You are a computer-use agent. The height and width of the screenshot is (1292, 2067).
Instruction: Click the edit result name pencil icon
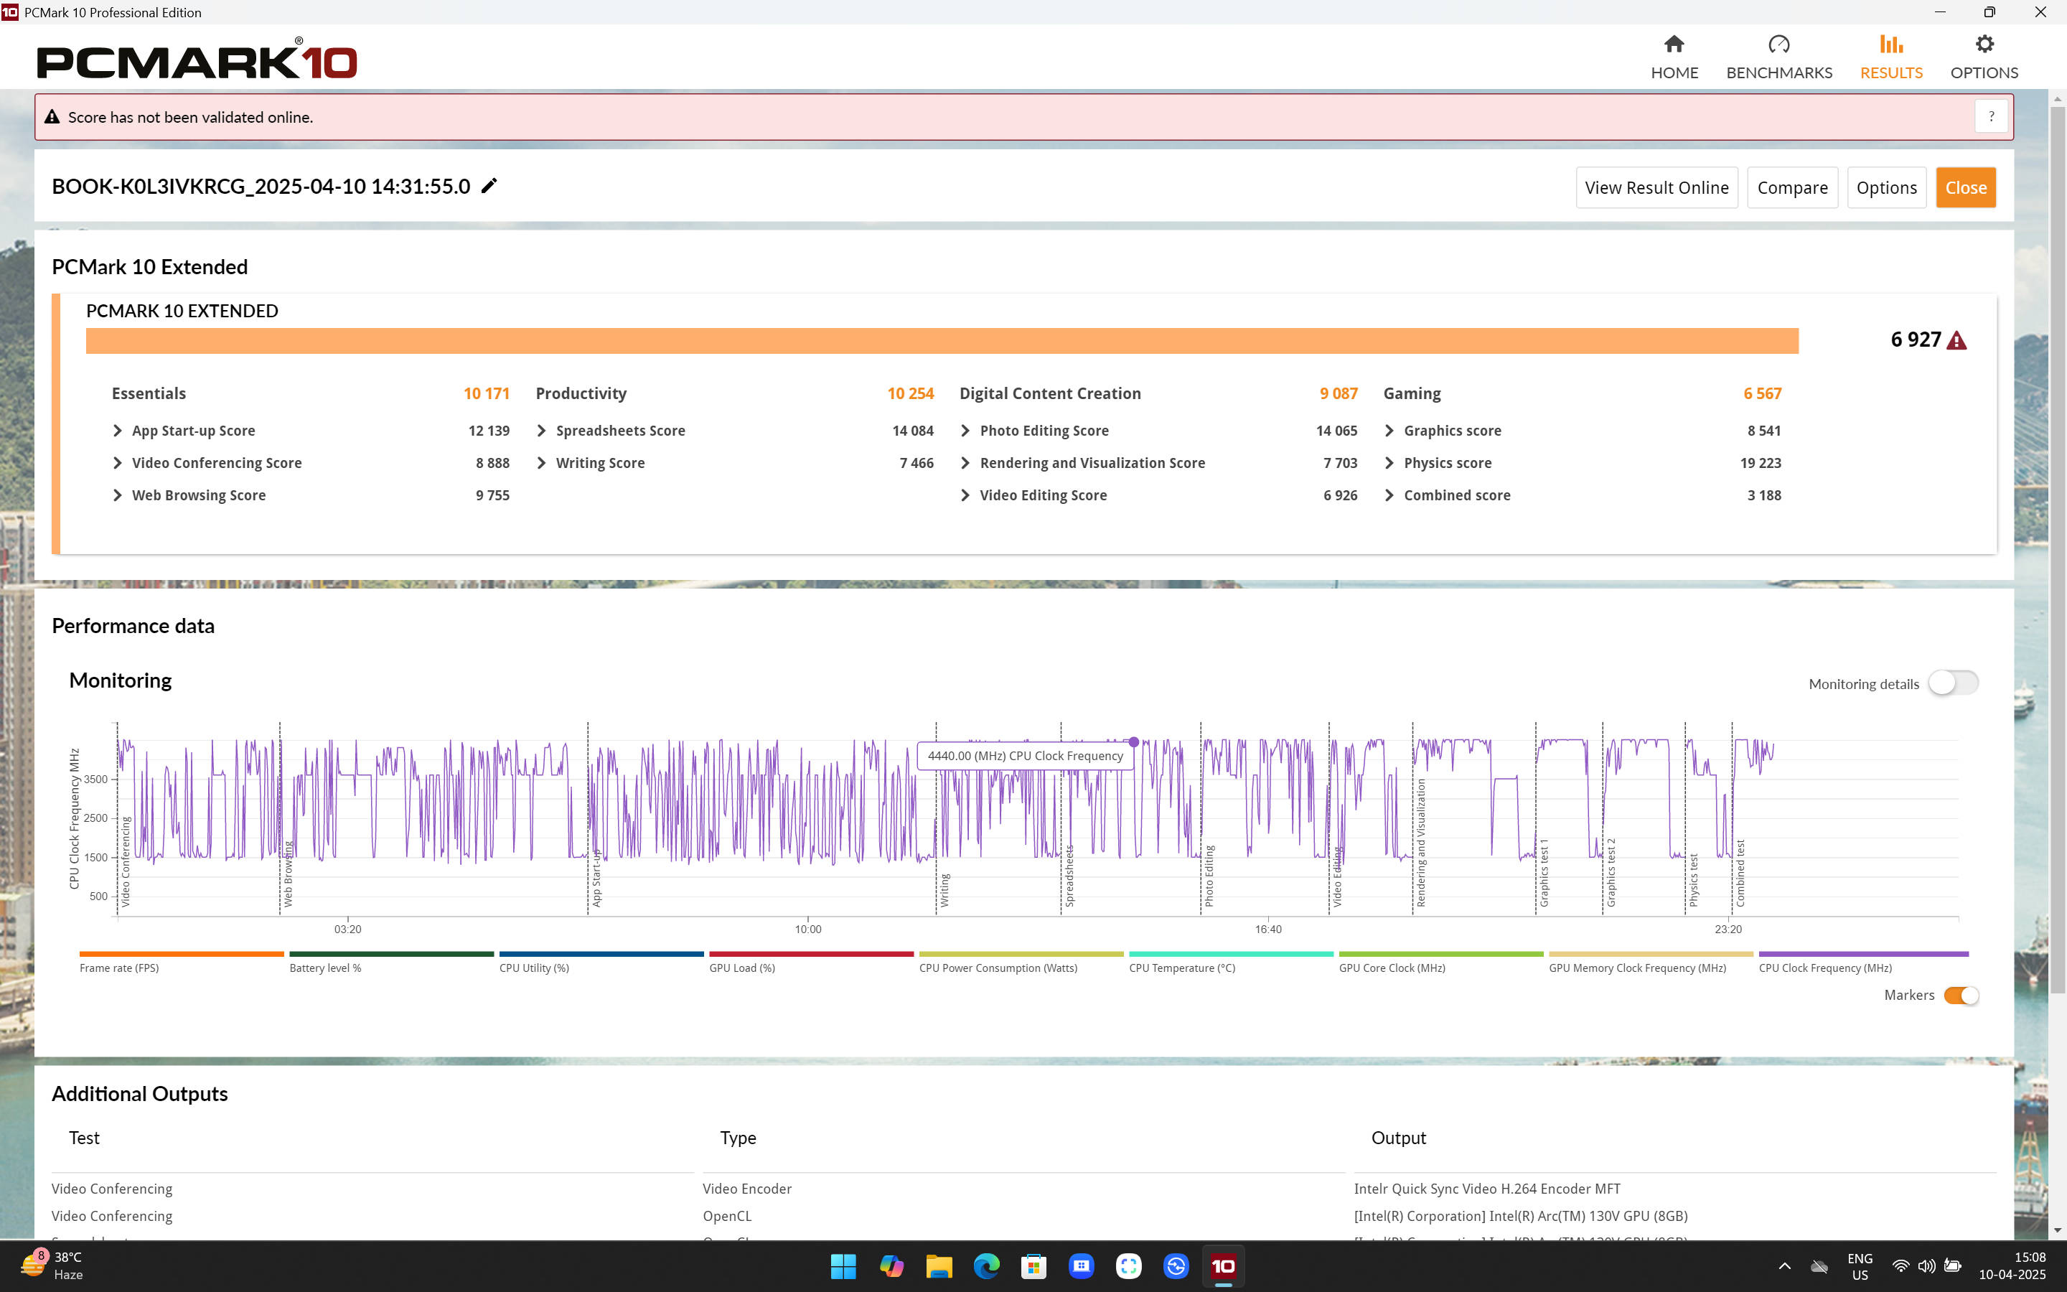point(489,185)
